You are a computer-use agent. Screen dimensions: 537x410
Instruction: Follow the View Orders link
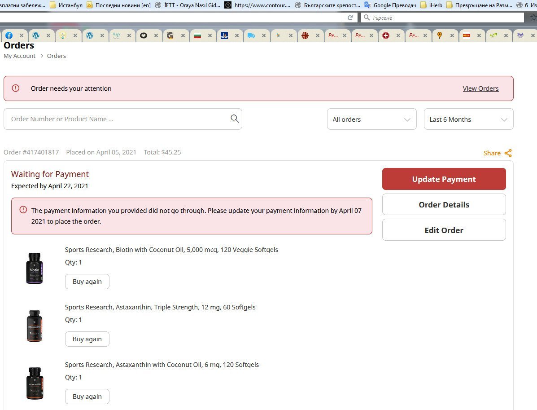coord(480,88)
